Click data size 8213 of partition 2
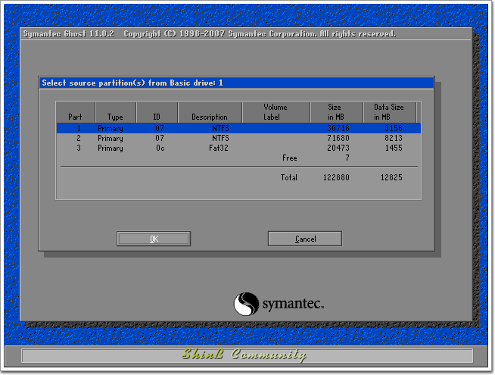Image resolution: width=495 pixels, height=375 pixels. point(394,138)
